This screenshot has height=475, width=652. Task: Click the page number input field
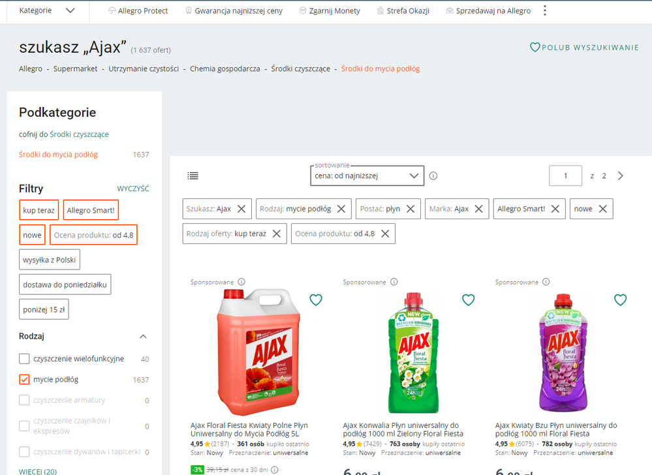point(565,176)
